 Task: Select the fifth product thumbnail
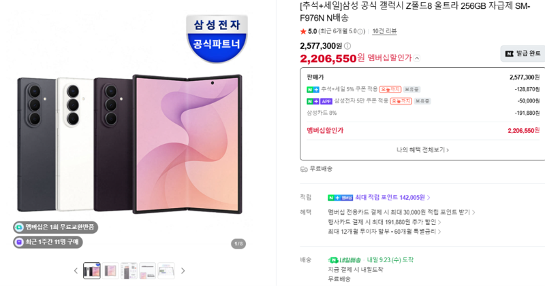[166, 271]
